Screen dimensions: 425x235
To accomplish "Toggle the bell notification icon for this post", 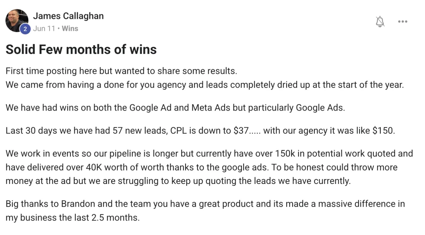I will pos(380,22).
